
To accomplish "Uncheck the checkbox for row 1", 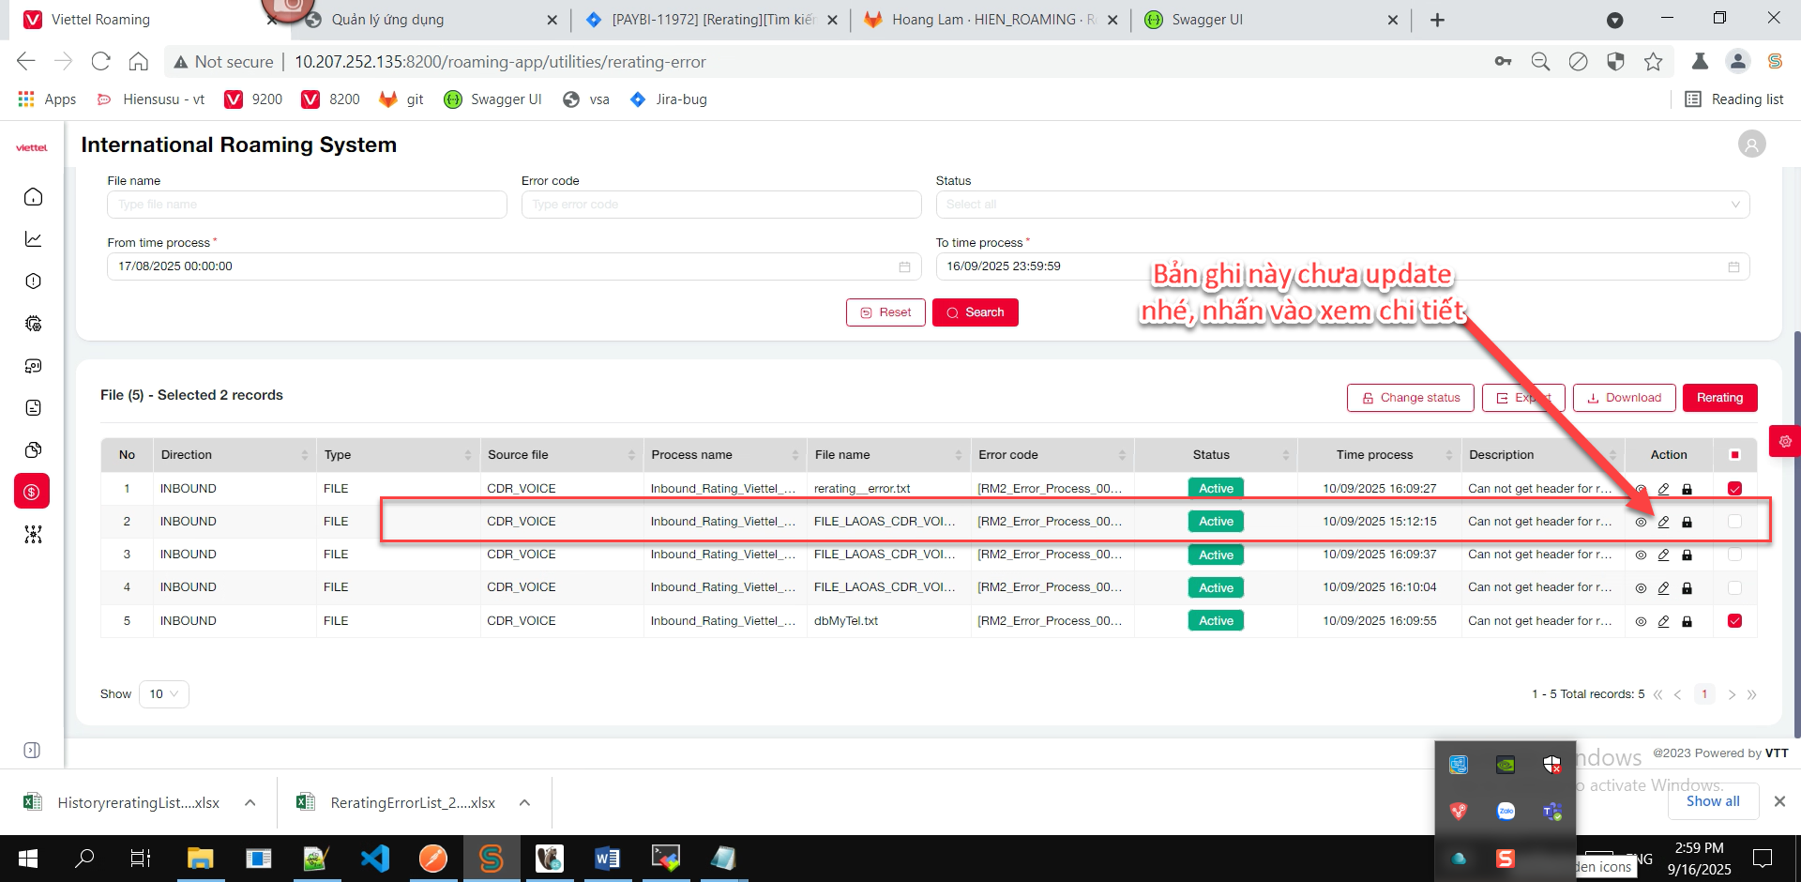I will pos(1734,489).
